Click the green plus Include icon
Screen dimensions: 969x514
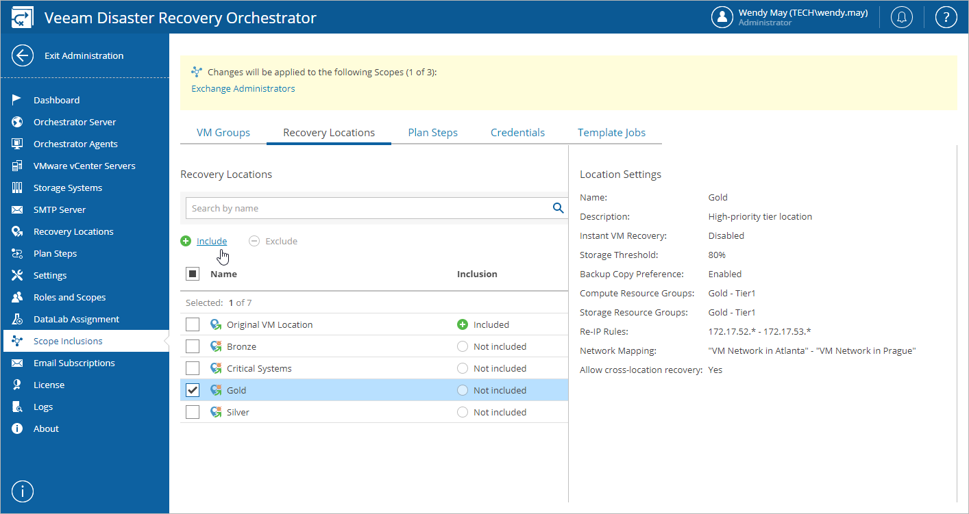point(186,241)
